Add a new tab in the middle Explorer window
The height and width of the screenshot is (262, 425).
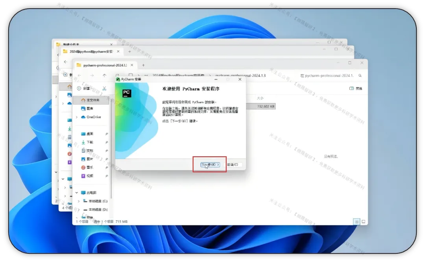pyautogui.click(x=129, y=52)
